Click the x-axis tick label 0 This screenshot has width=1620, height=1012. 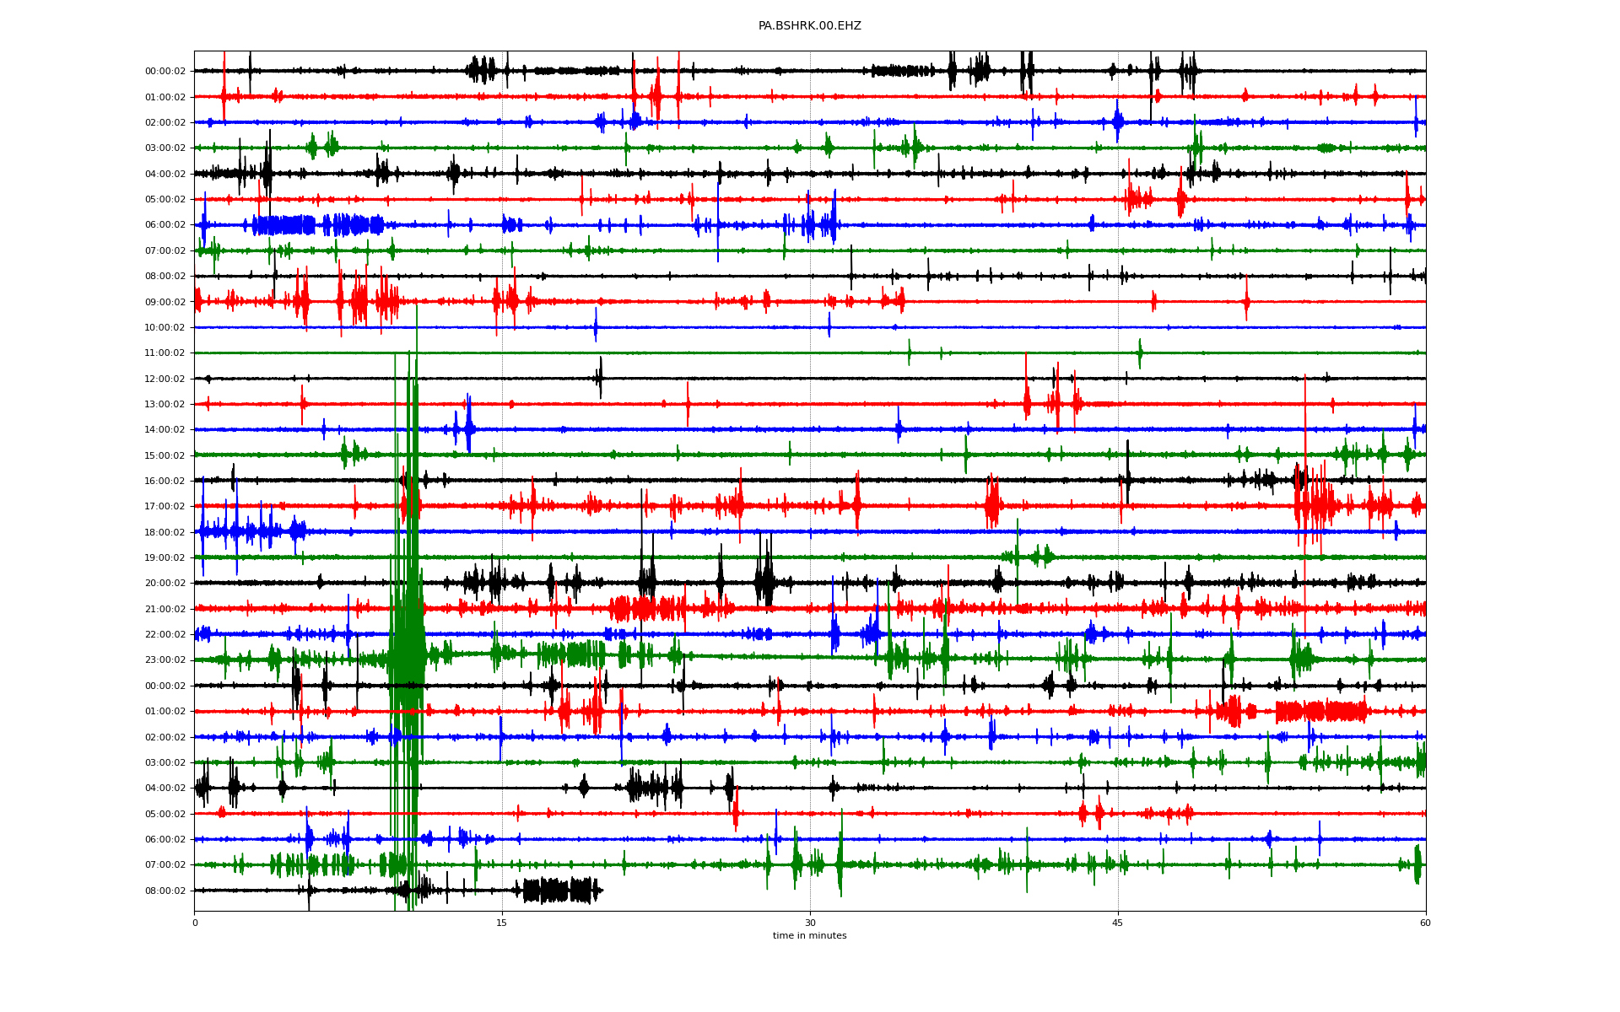(195, 923)
